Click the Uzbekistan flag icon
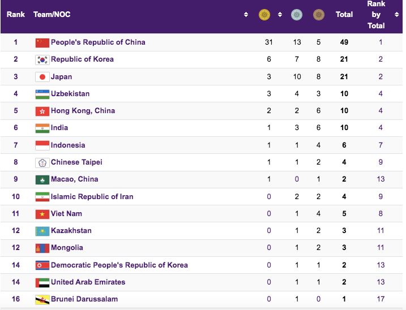406x310 pixels. click(42, 94)
